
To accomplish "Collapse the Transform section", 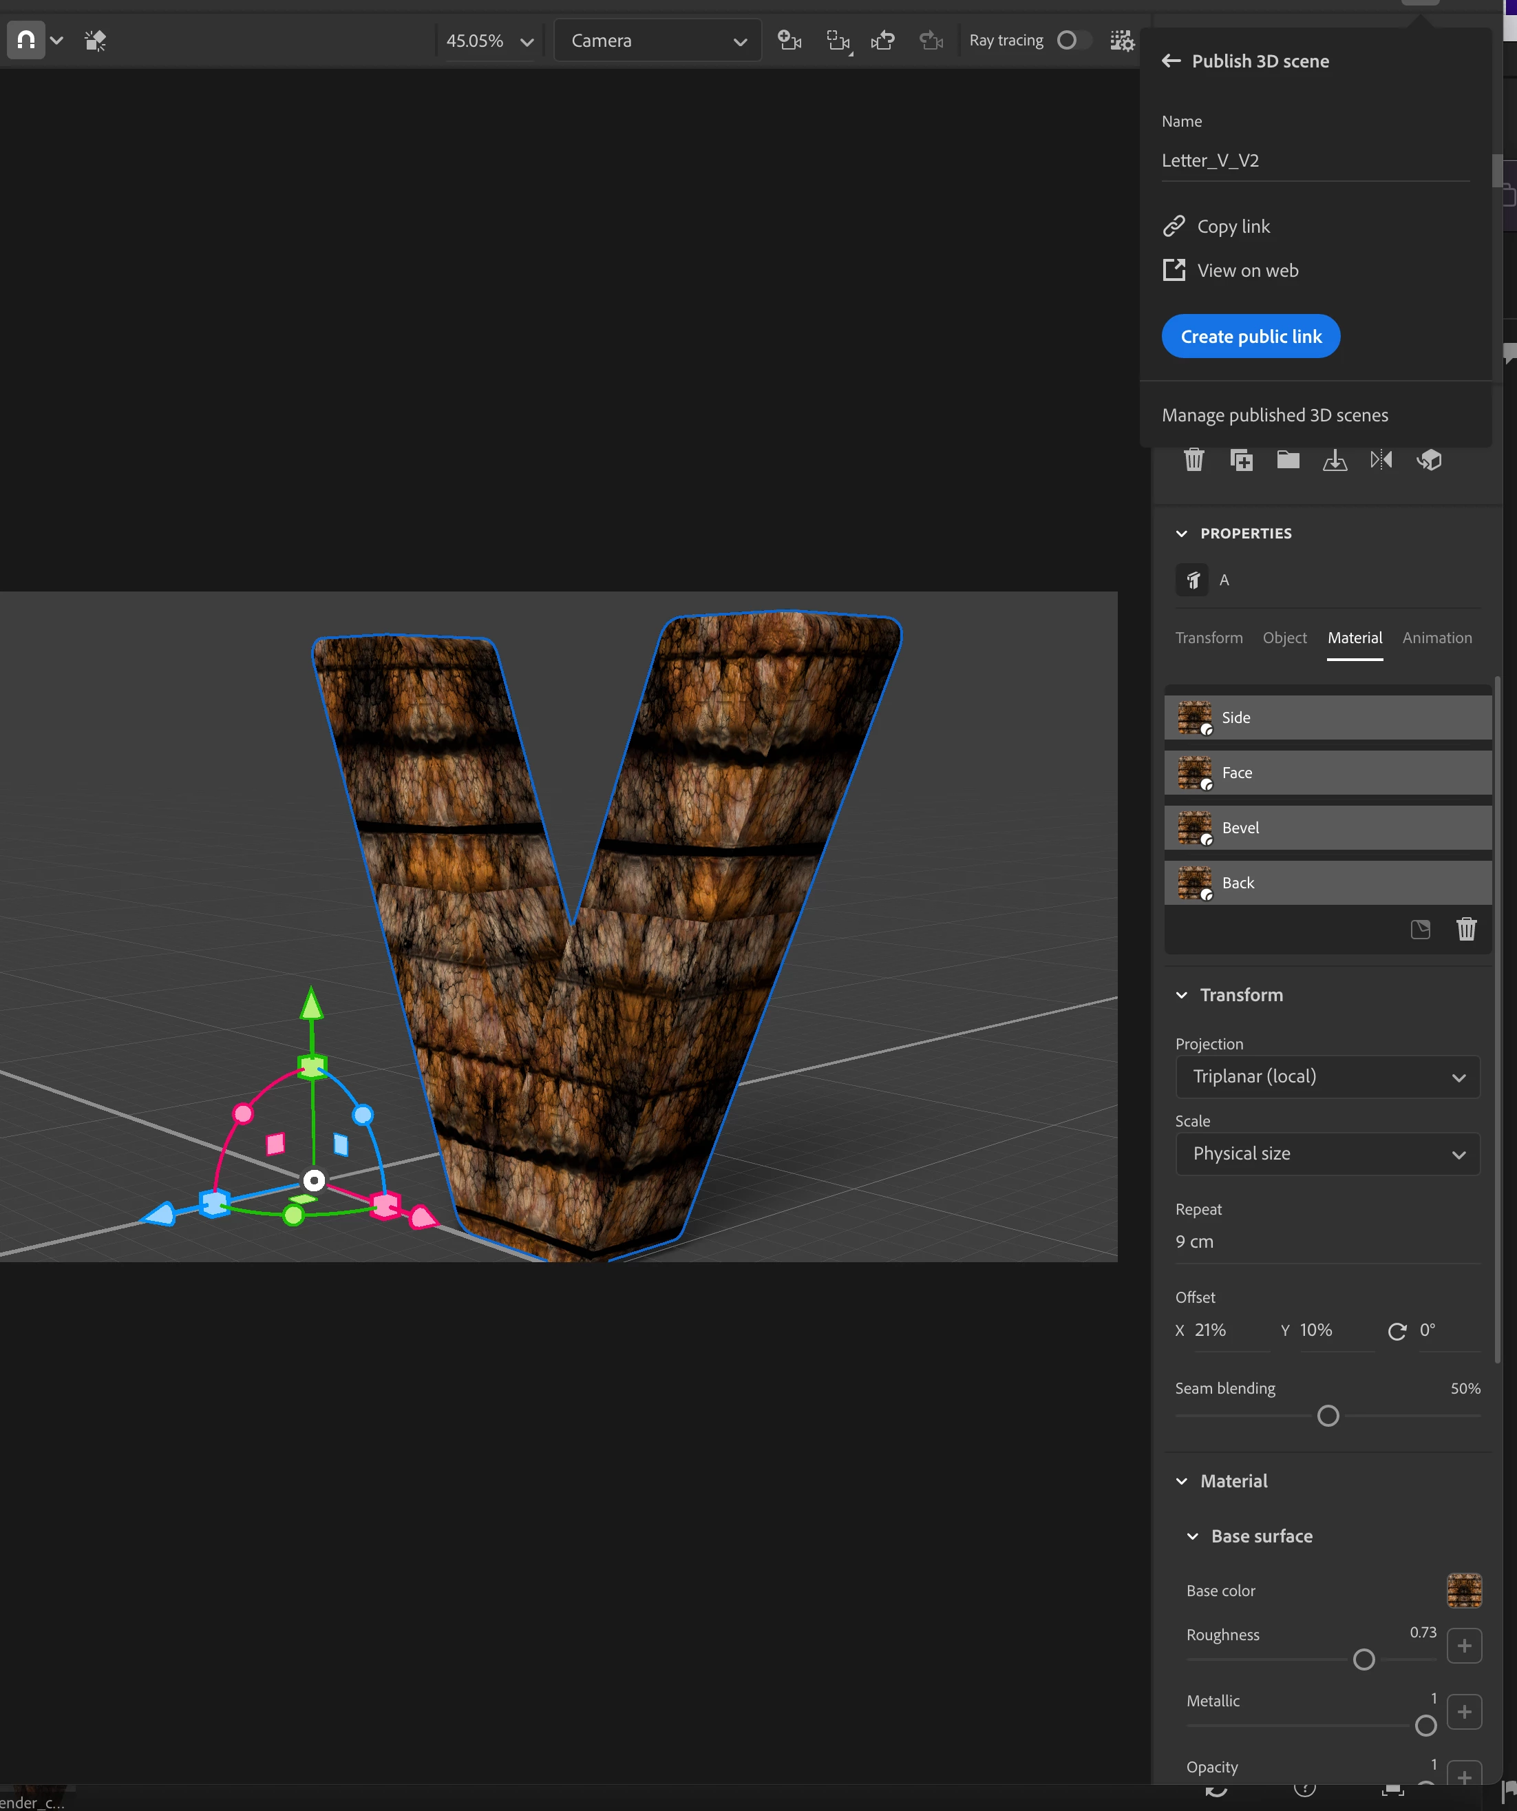I will (x=1182, y=994).
